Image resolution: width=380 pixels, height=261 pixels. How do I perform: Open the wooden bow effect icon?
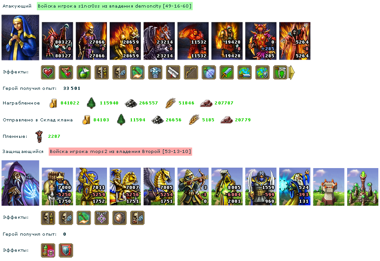(x=191, y=72)
